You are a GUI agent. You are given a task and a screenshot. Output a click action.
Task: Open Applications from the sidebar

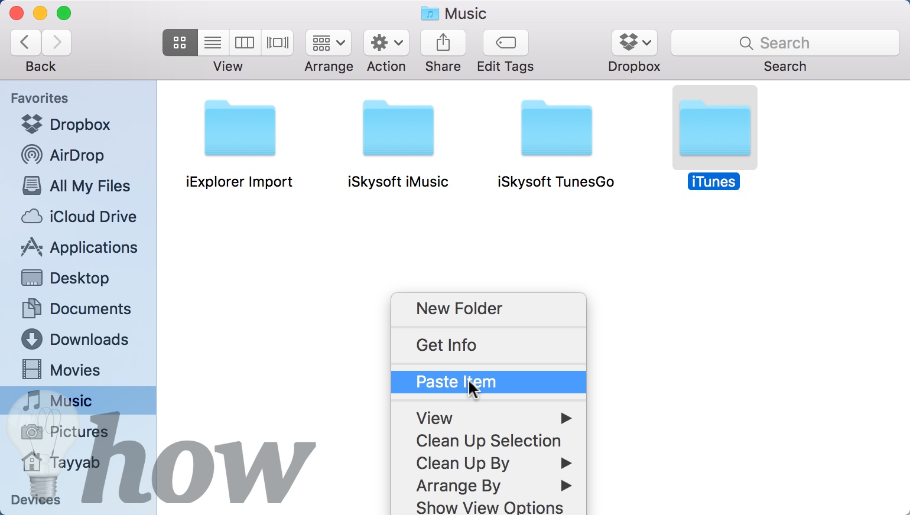click(78, 247)
